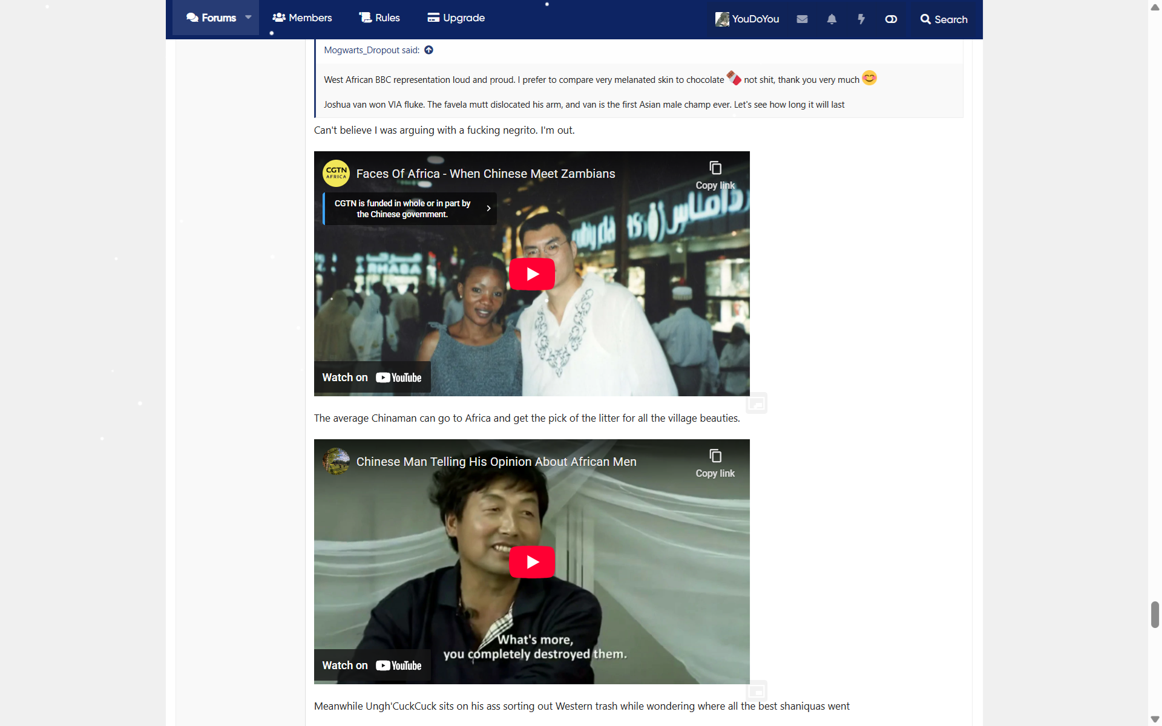Open the inbox envelope icon
Viewport: 1162px width, 726px height.
click(x=802, y=19)
